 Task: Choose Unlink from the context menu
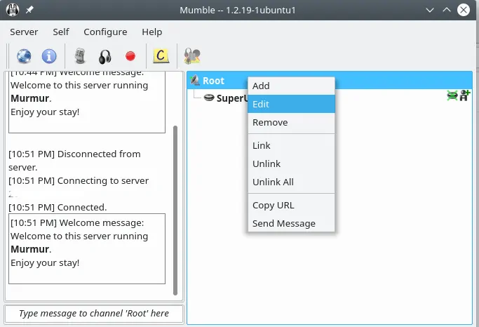292,163
